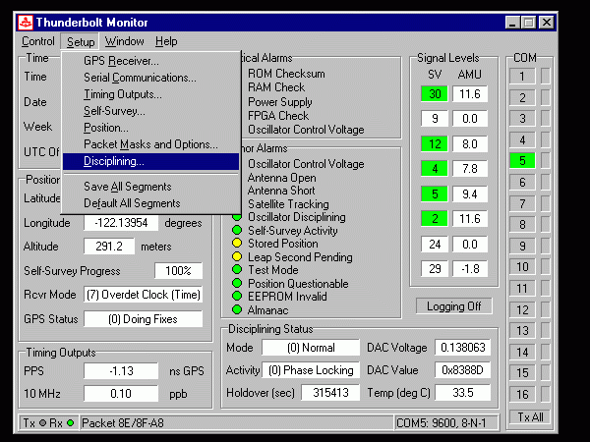This screenshot has height=442, width=590.
Task: Select the highlighted Disciplining... entry
Action: click(x=150, y=161)
